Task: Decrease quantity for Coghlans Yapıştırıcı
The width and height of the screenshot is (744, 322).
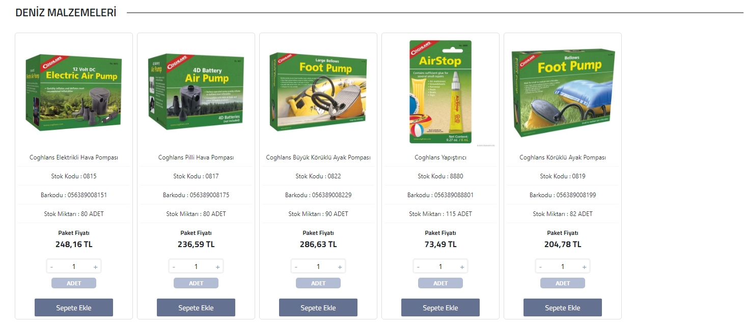Action: [418, 267]
